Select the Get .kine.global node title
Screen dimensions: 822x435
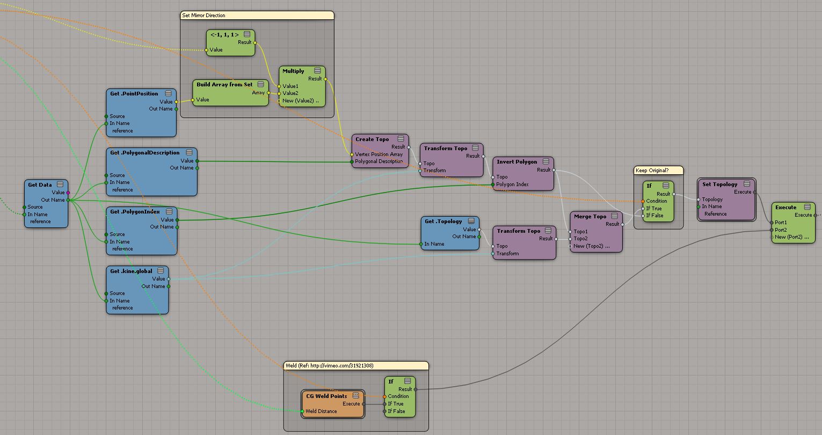132,271
